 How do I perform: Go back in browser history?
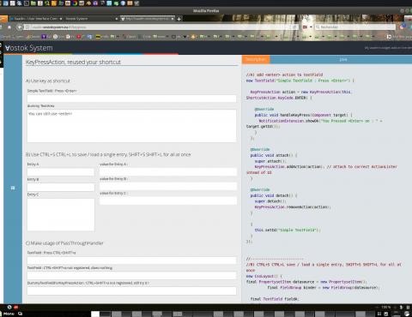pos(20,27)
